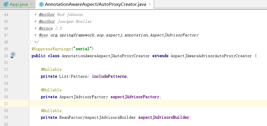The height and width of the screenshot is (126, 267).
Task: Click the Juergen Hoeller author name
Action: pyautogui.click(x=75, y=22)
